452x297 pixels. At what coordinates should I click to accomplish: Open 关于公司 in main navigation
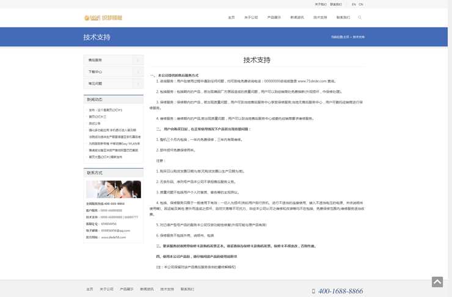[251, 18]
